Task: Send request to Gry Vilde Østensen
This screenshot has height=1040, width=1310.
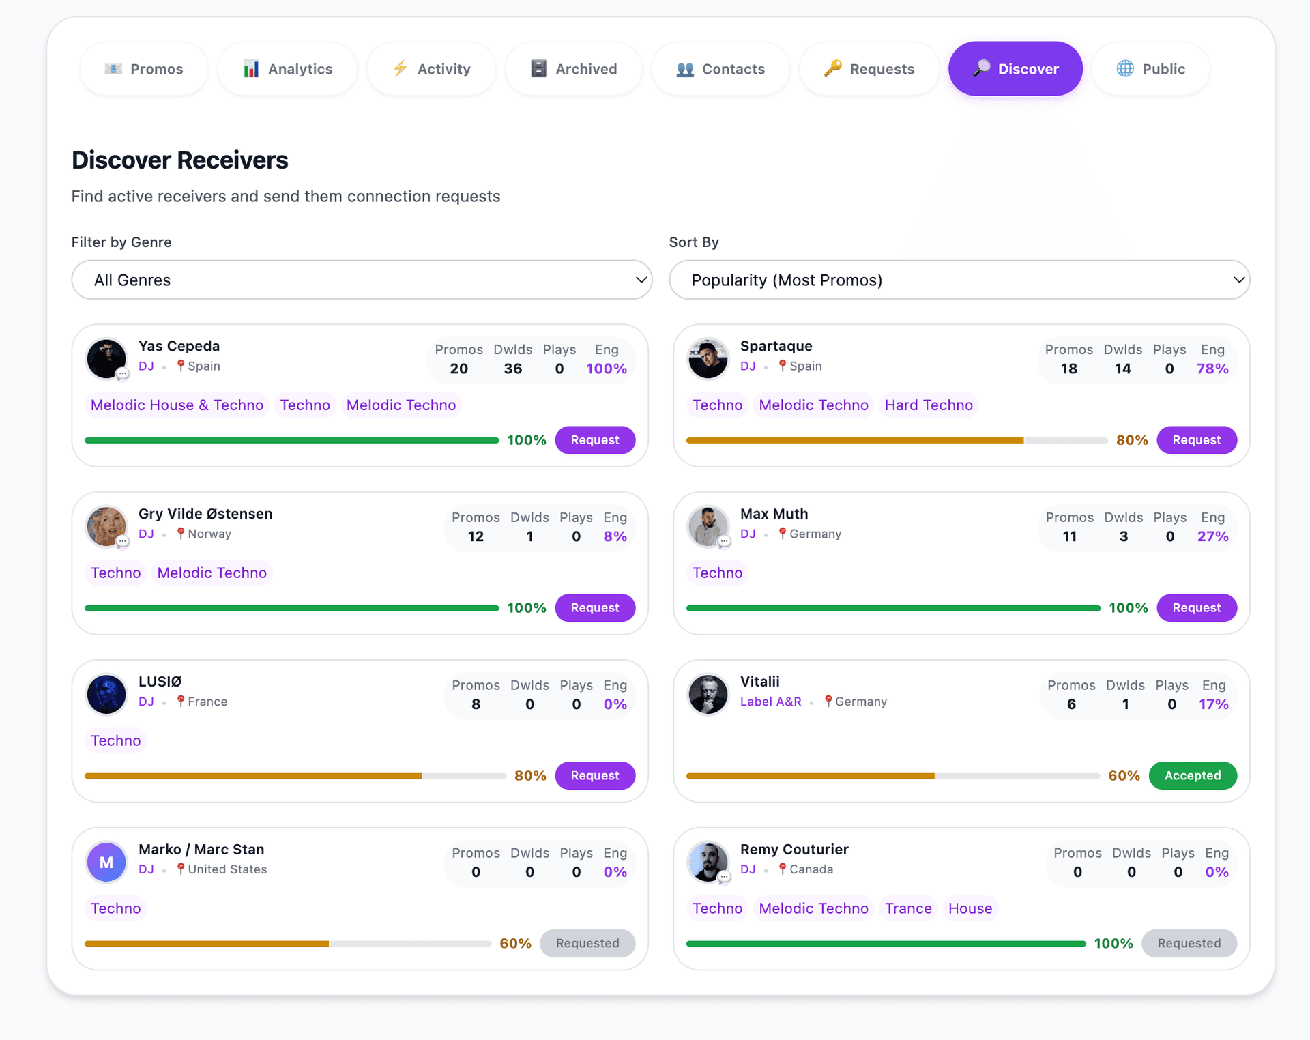Action: point(594,607)
